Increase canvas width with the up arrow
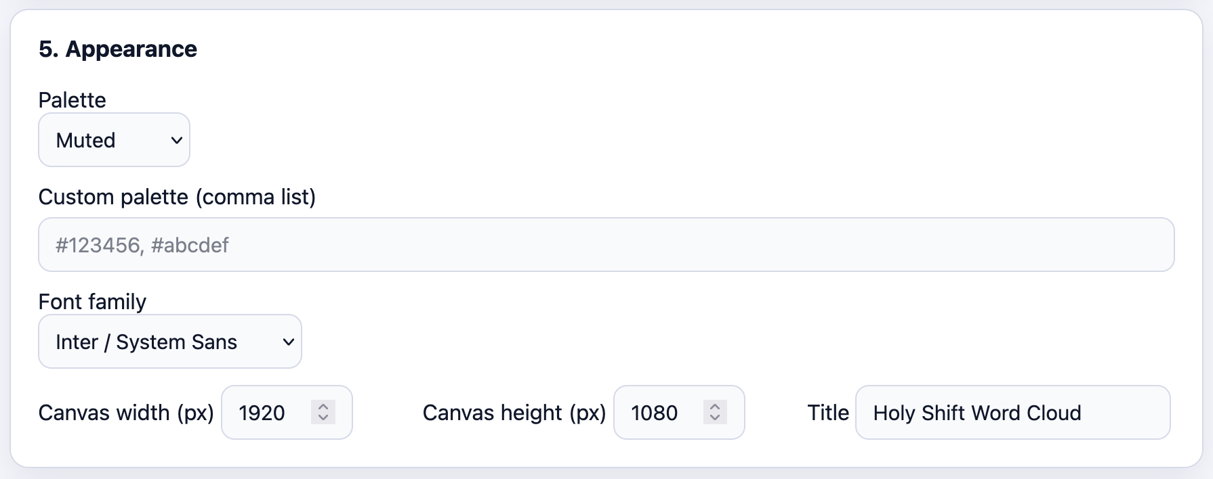The image size is (1213, 479). (x=323, y=407)
